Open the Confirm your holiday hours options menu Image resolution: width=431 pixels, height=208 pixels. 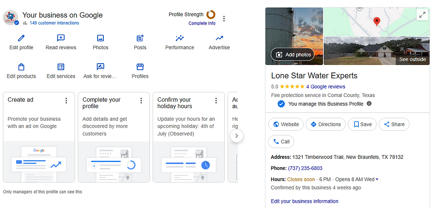(x=216, y=100)
